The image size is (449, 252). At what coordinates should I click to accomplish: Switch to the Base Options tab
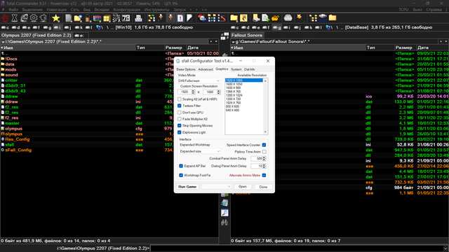coord(186,69)
